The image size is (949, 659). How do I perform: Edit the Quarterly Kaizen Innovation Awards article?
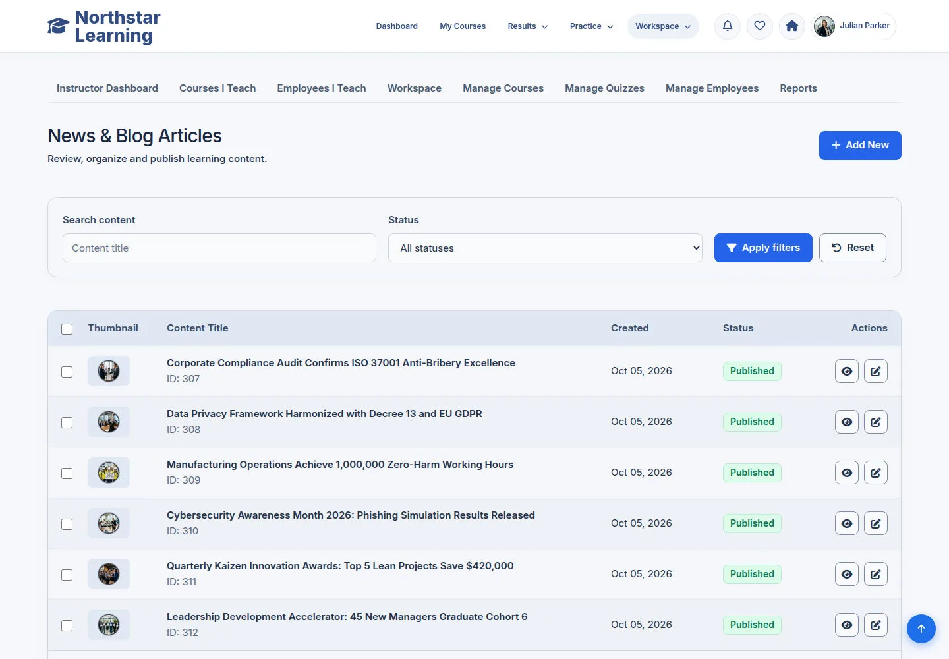click(x=876, y=574)
